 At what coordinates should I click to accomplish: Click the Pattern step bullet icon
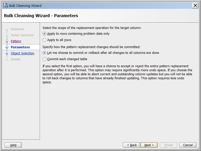pos(7,41)
